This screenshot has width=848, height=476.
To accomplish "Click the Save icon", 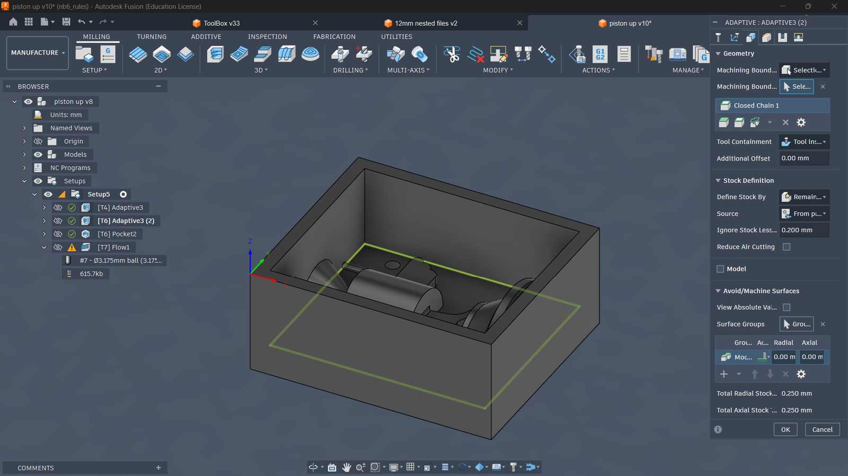I will [x=66, y=22].
